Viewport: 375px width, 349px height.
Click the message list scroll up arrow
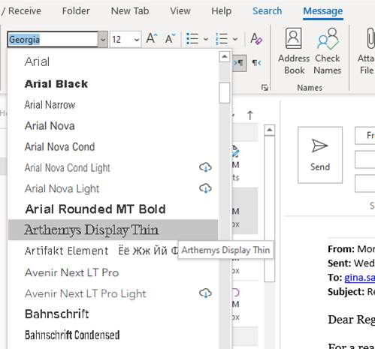(270, 130)
